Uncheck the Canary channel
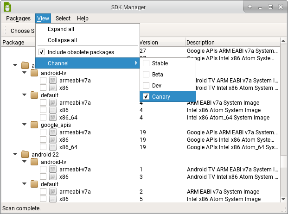 (x=146, y=96)
